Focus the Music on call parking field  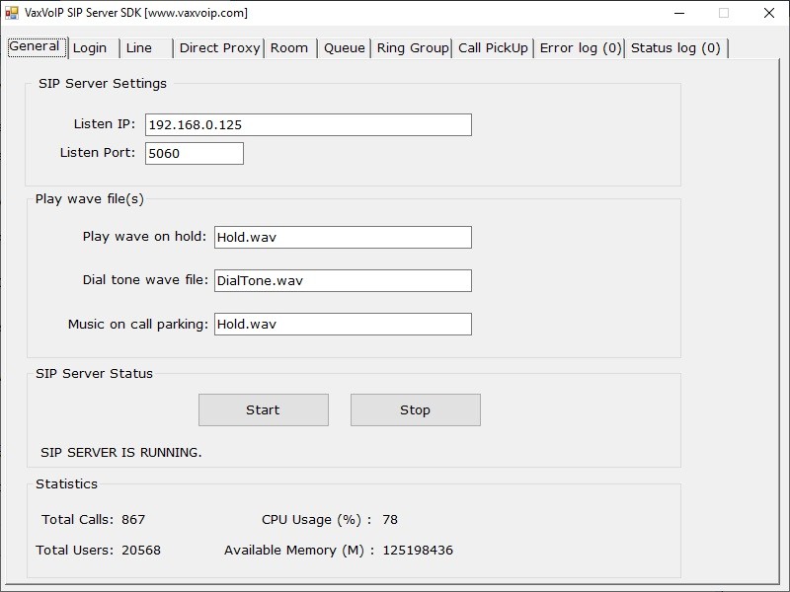point(343,324)
